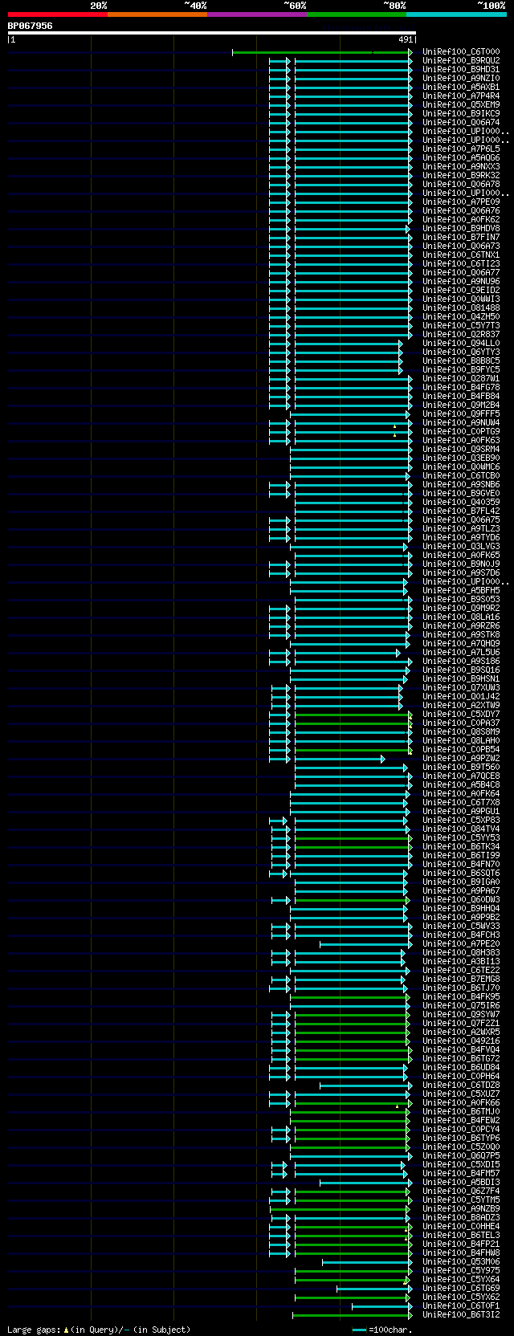This screenshot has height=1336, width=514.
Task: Select entry UniRef100_B6UD84
Action: coord(461,1068)
